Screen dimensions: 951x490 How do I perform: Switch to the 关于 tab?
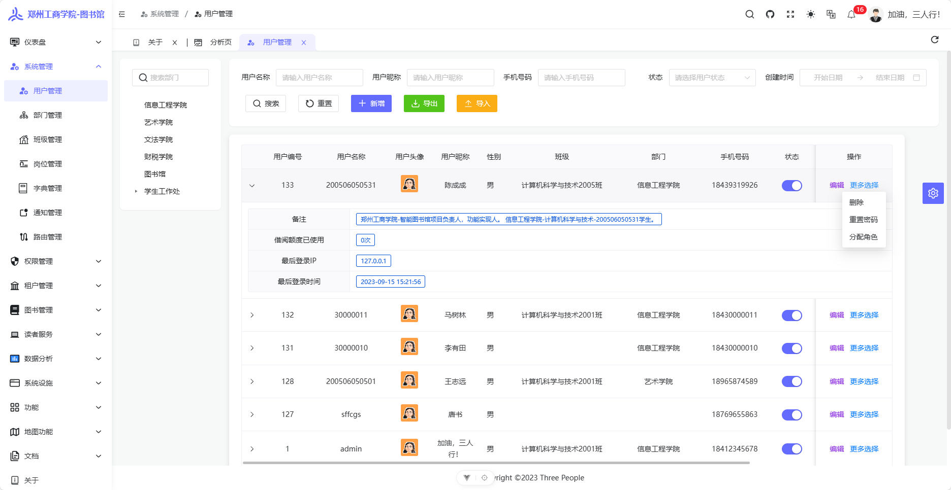click(x=155, y=43)
